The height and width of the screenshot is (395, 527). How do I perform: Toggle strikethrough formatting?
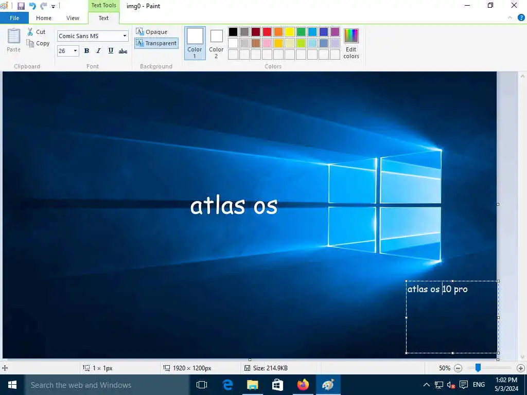pos(122,51)
